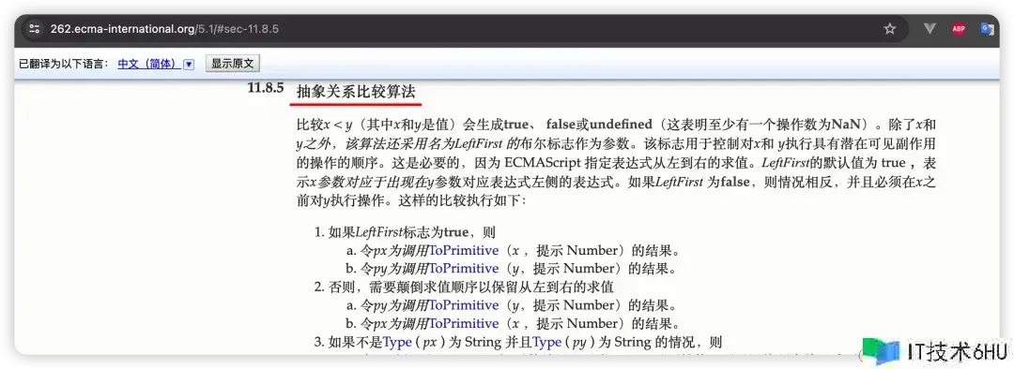The height and width of the screenshot is (369, 1014).
Task: Click the site info icon in address bar
Action: [x=35, y=29]
